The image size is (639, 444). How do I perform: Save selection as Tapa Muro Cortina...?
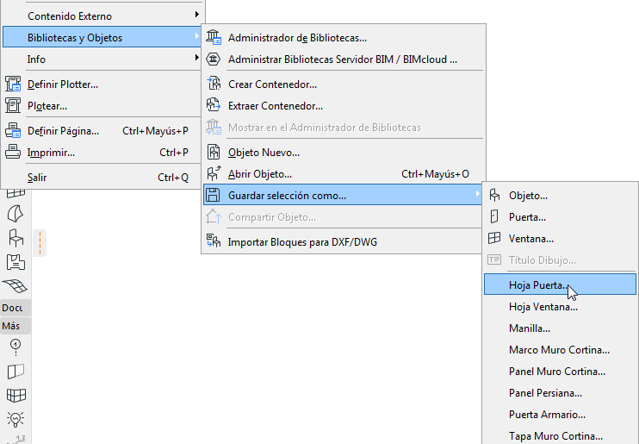click(560, 436)
